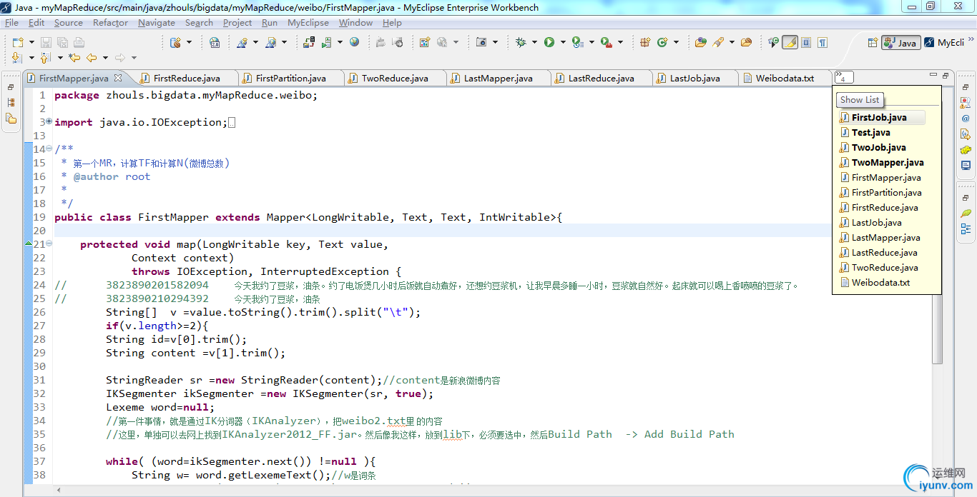Minimize the editor area
Screen dimensions: 977x497
(933, 75)
